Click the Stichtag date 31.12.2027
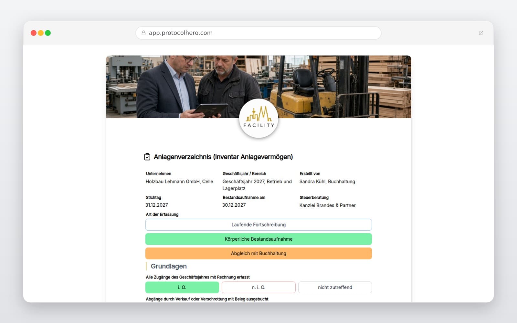The height and width of the screenshot is (323, 517). [157, 205]
